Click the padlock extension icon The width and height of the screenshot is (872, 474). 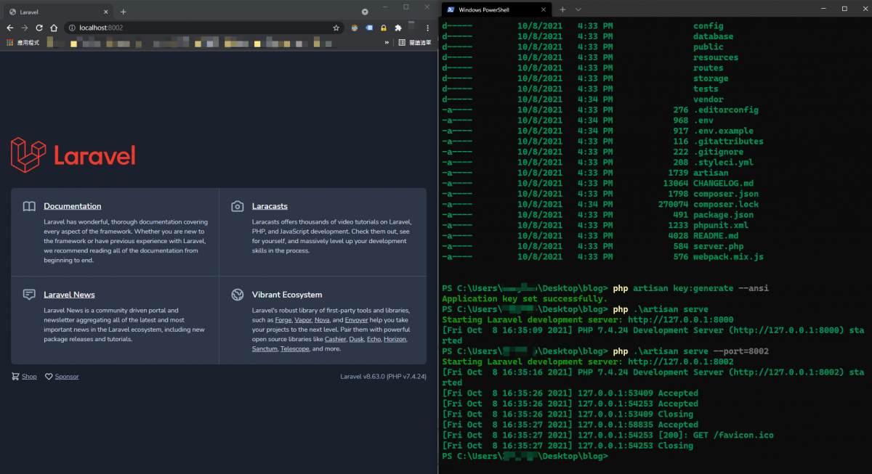click(384, 28)
